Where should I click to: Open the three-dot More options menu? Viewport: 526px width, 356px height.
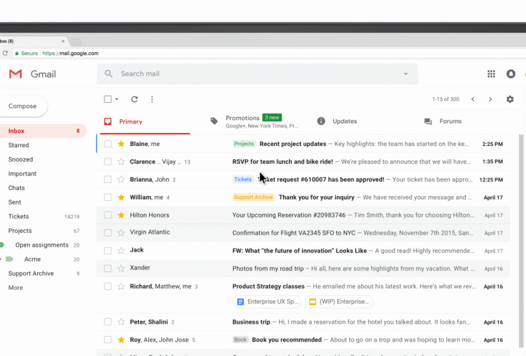(152, 99)
